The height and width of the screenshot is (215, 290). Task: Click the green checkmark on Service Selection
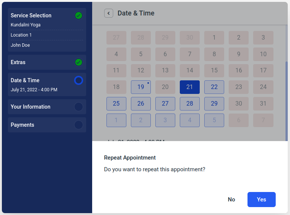coord(79,15)
